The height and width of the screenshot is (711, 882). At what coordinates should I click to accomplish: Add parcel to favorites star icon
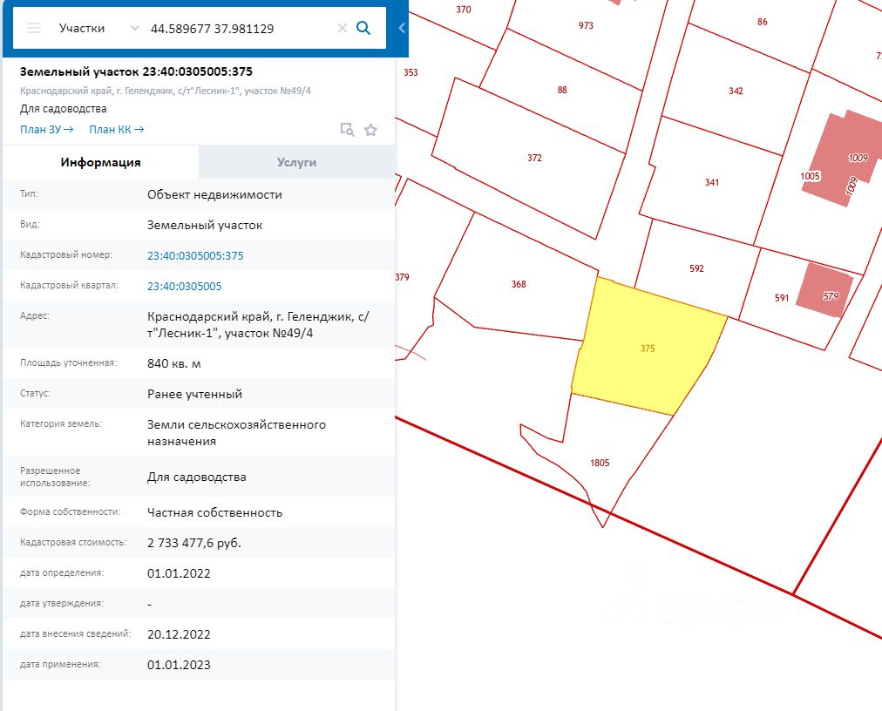(x=370, y=130)
